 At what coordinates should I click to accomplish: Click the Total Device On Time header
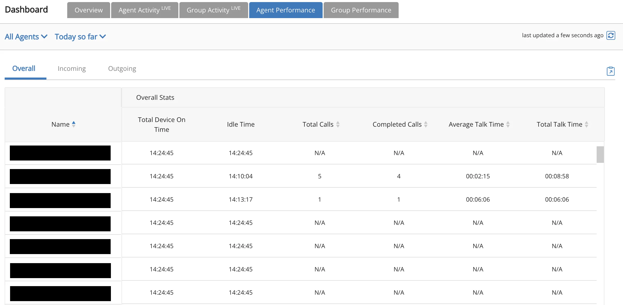click(162, 125)
